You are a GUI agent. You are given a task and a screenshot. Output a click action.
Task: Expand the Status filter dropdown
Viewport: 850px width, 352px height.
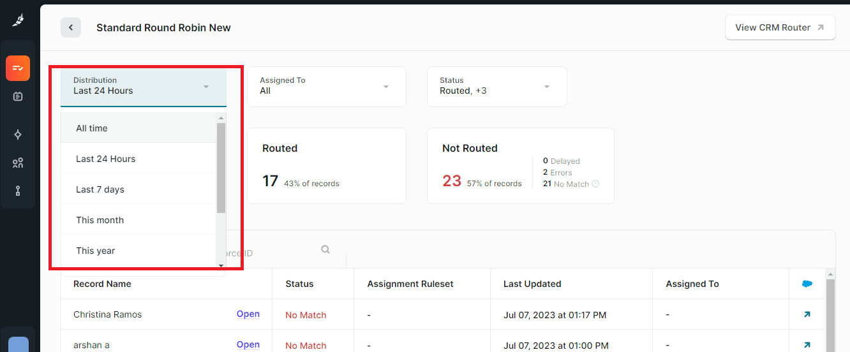(547, 87)
